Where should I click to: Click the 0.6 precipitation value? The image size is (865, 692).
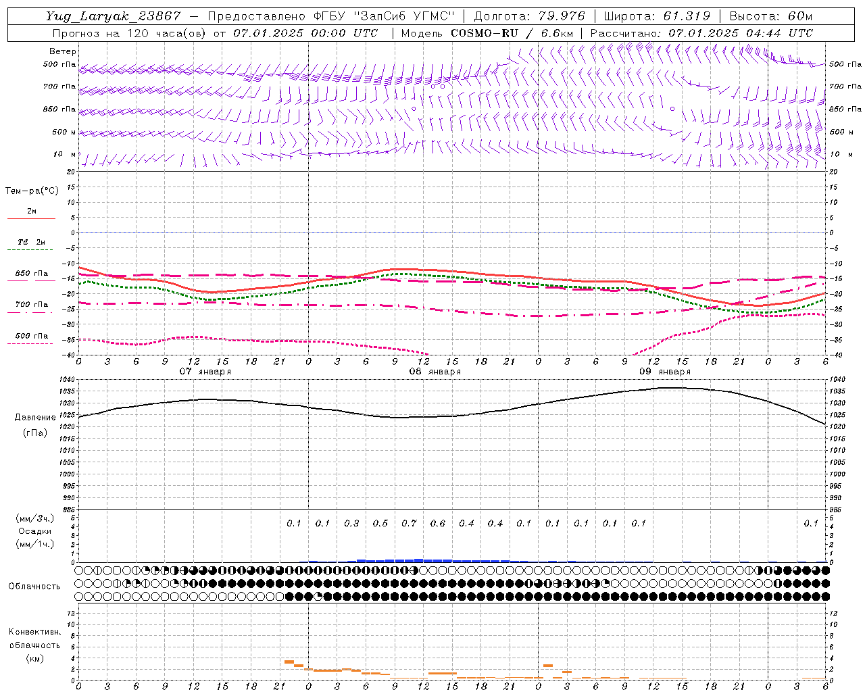coord(438,523)
